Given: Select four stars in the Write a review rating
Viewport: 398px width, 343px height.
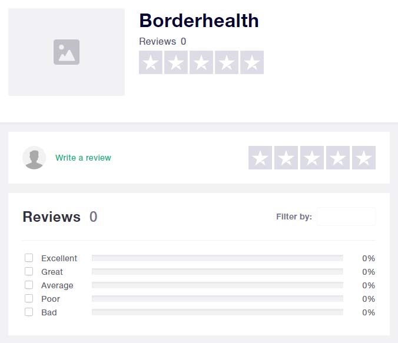Looking at the screenshot, I should tap(338, 158).
